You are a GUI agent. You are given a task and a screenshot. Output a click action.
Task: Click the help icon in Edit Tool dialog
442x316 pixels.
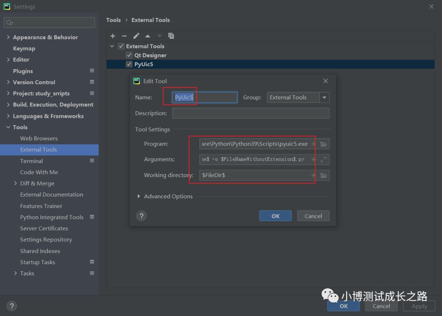141,216
